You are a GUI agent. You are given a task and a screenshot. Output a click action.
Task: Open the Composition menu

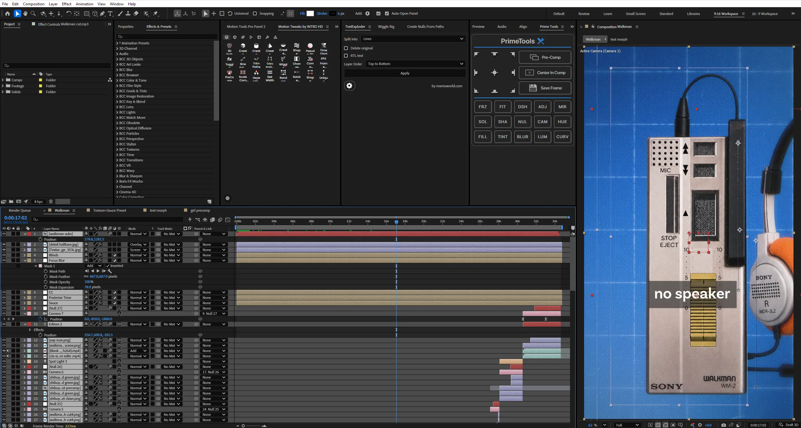click(x=33, y=4)
